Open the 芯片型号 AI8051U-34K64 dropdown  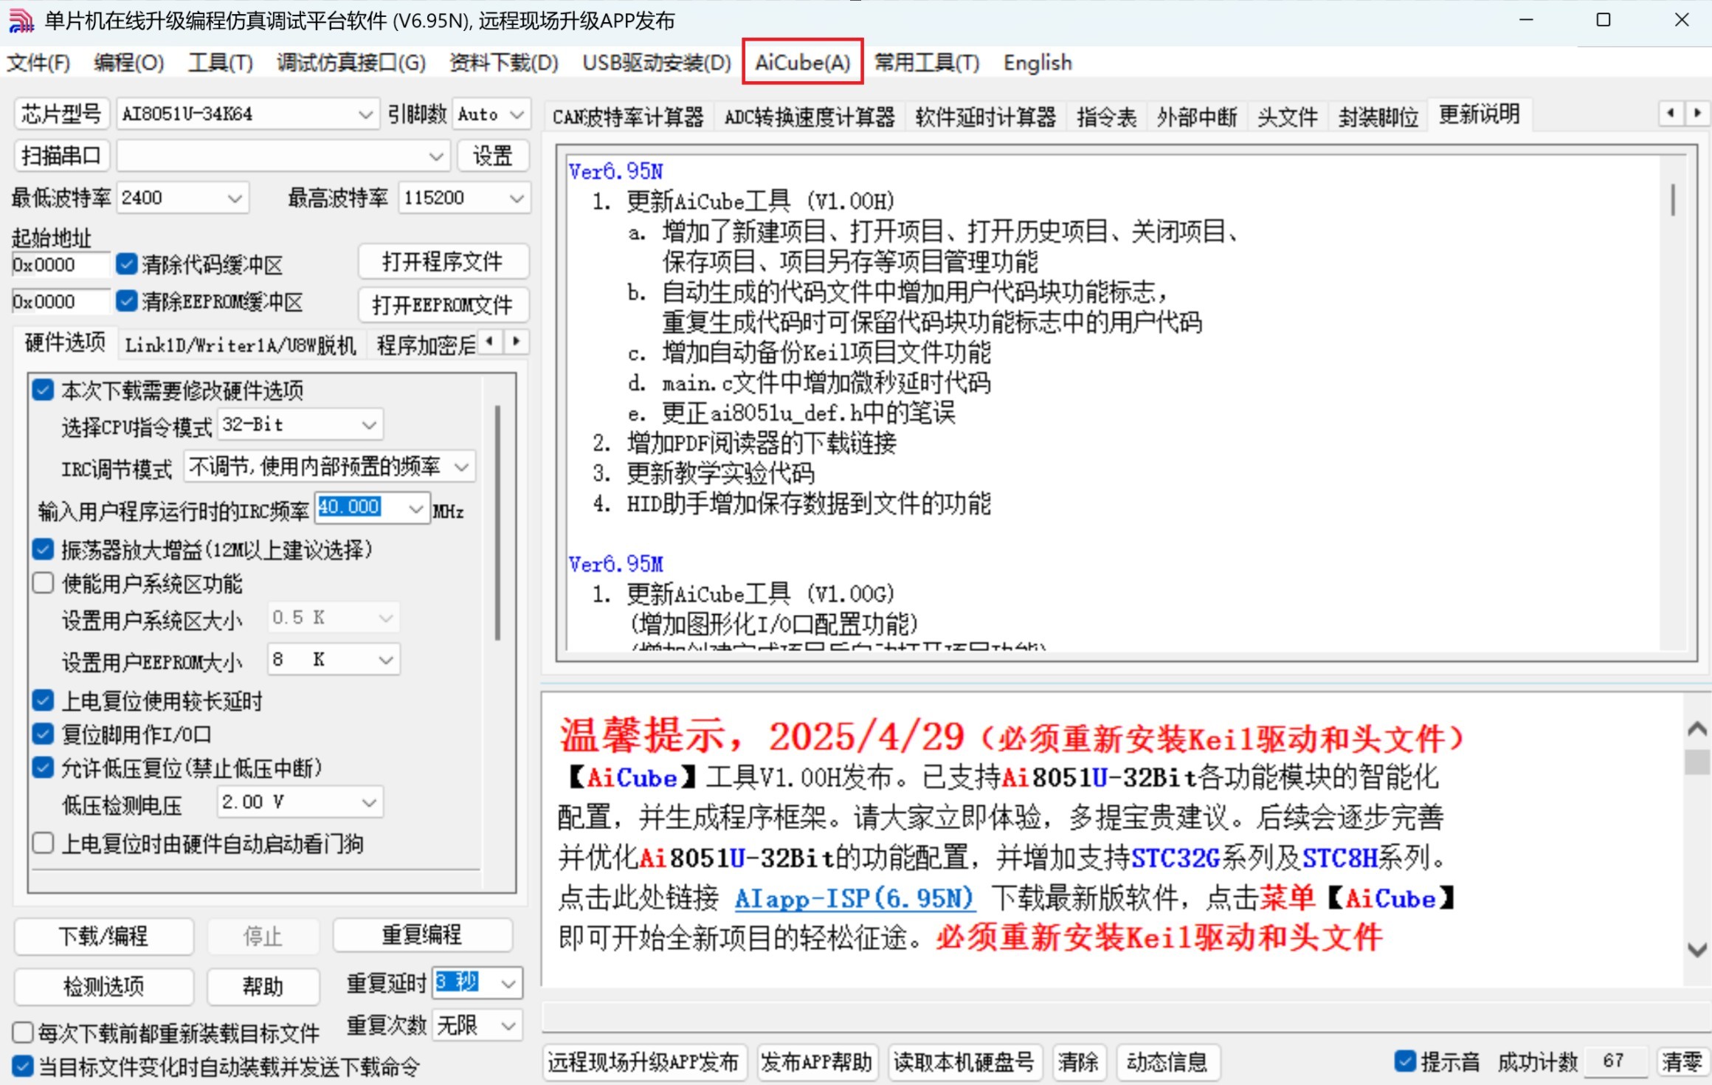pos(365,114)
